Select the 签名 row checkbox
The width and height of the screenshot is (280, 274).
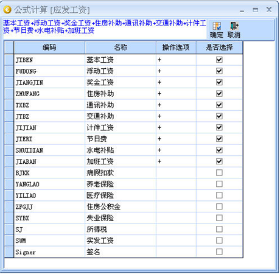click(x=219, y=252)
